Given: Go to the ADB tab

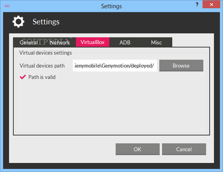Looking at the screenshot, I should click(x=125, y=42).
